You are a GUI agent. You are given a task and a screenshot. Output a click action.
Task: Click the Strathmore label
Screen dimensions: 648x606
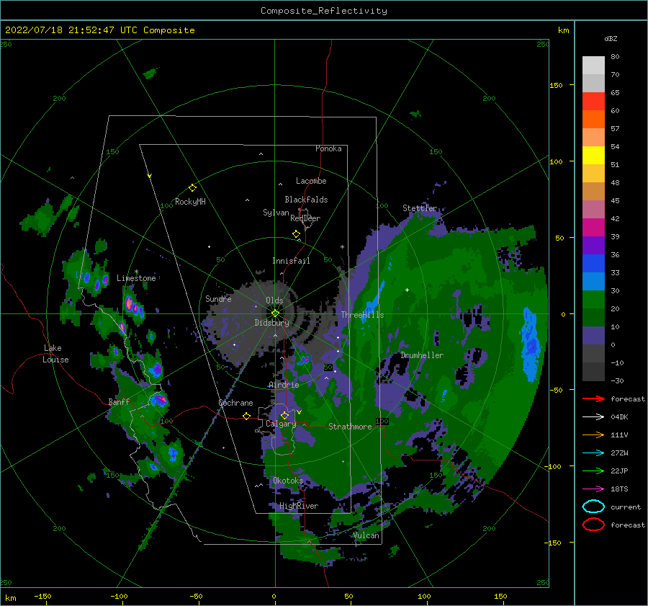350,427
